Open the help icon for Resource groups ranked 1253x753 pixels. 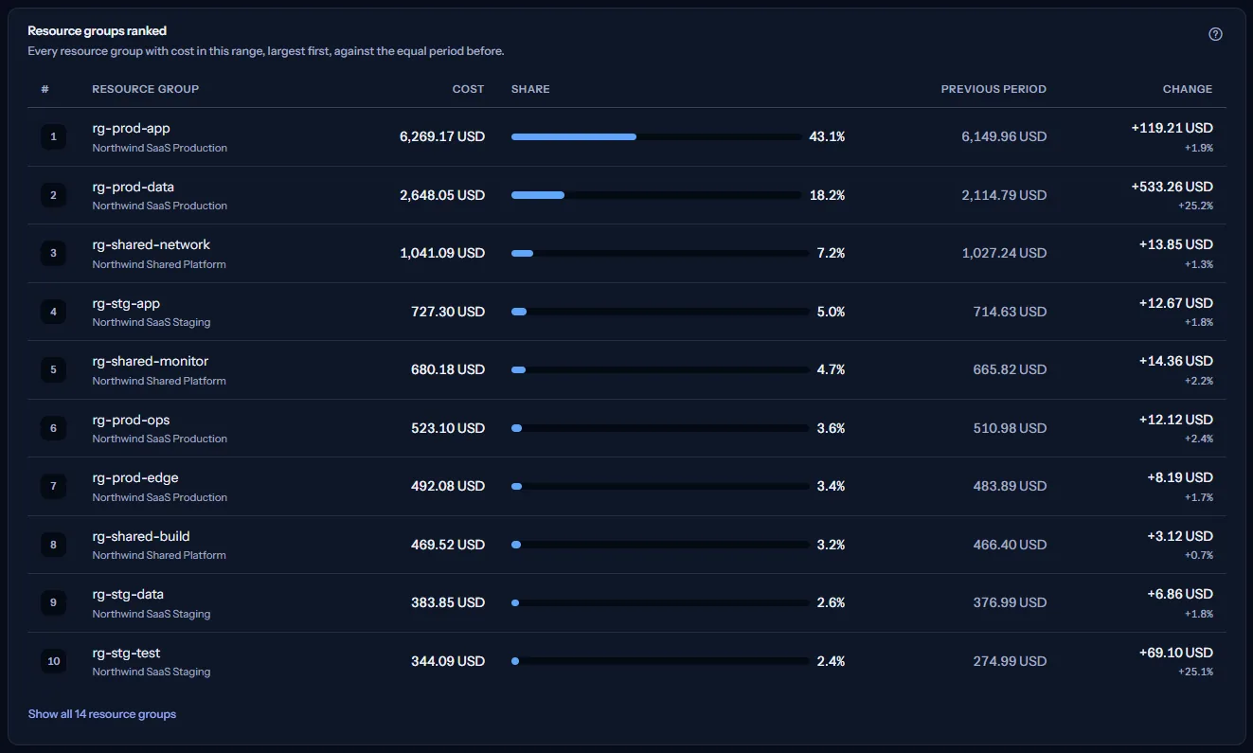tap(1215, 34)
